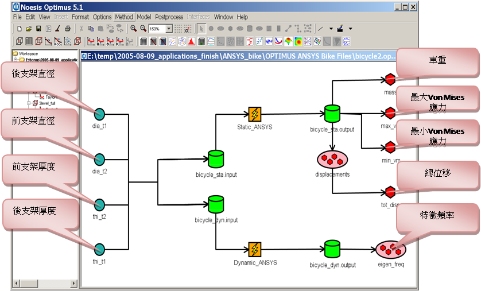Select the Workspace root tree item

click(x=28, y=53)
